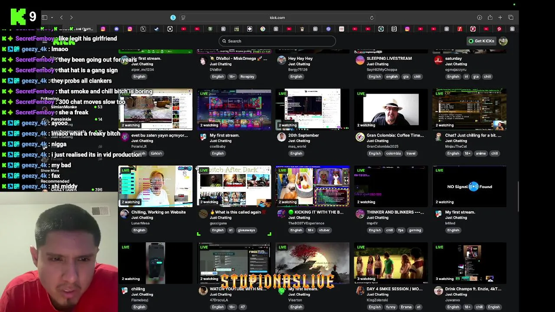The image size is (555, 312).
Task: Switch to the Google browser tab
Action: [263, 29]
